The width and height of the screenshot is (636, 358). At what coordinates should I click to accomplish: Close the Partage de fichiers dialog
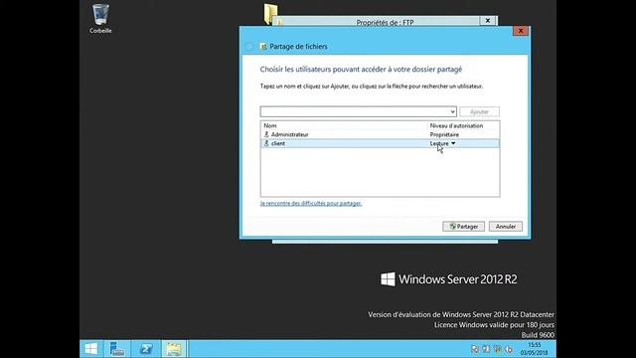coord(521,31)
